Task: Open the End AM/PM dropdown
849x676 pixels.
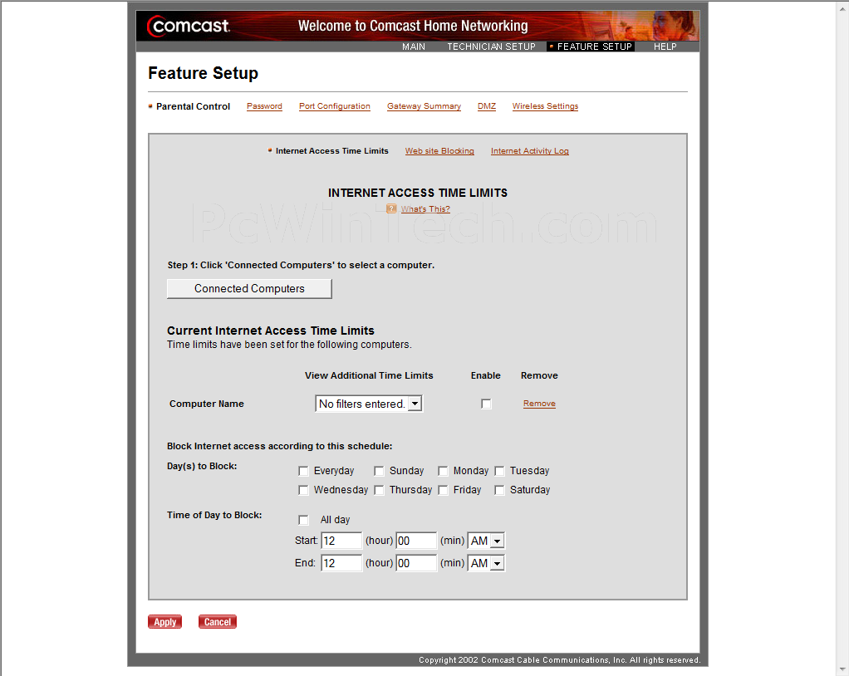Action: click(x=486, y=563)
